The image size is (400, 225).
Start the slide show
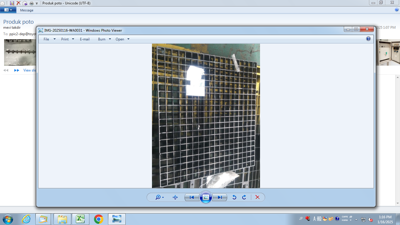pos(206,197)
